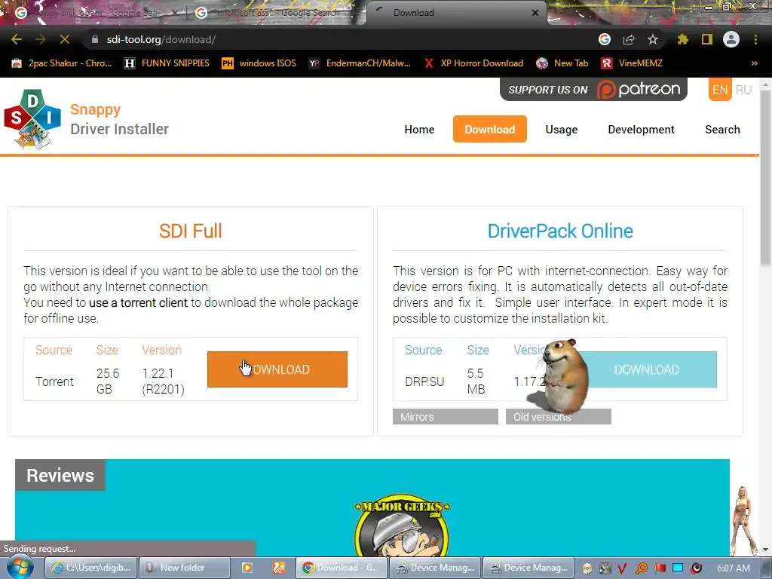
Task: Click the media player taskbar icon
Action: click(x=247, y=568)
